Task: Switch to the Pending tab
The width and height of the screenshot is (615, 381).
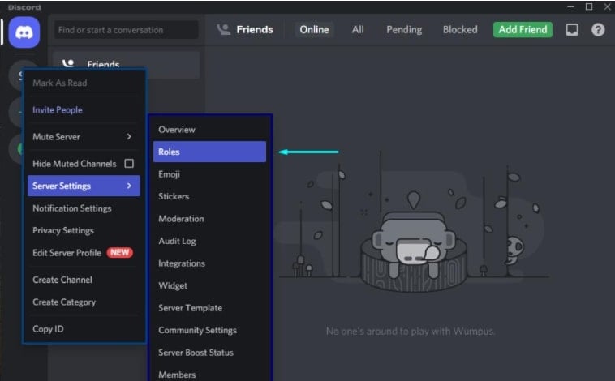Action: click(x=404, y=30)
